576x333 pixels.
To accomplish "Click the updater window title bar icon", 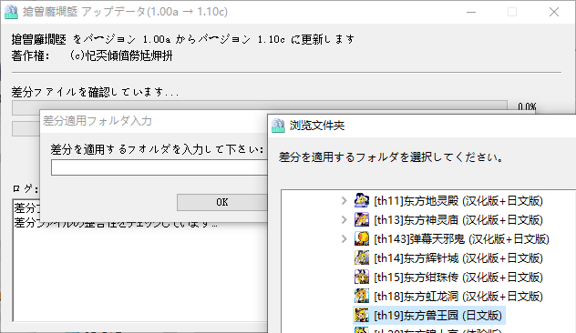I will (11, 12).
